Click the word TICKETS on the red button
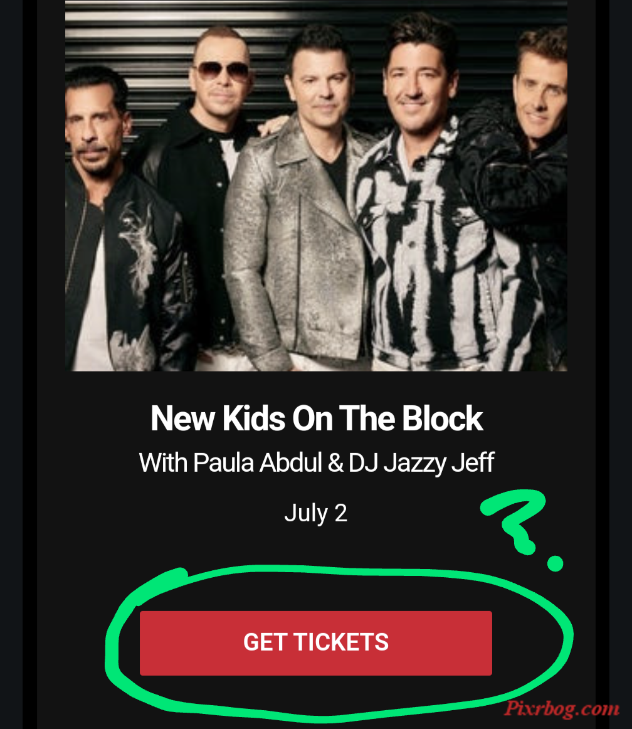Screen dimensions: 632x729 tap(341, 642)
